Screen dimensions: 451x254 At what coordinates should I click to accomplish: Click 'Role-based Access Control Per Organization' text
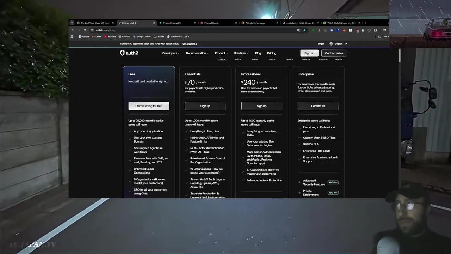click(x=208, y=161)
